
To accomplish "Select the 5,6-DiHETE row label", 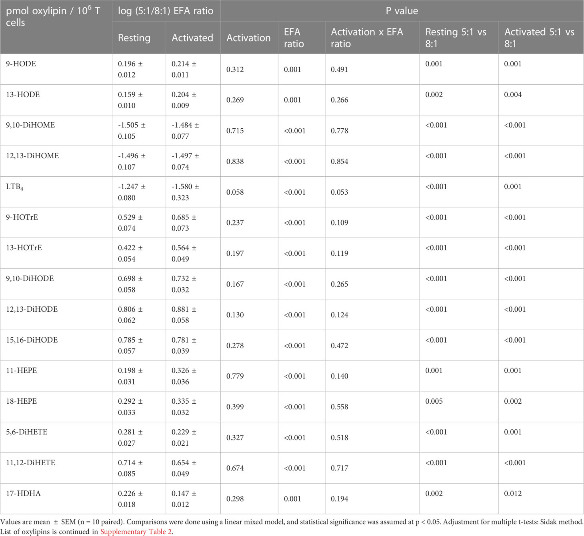I will [27, 432].
